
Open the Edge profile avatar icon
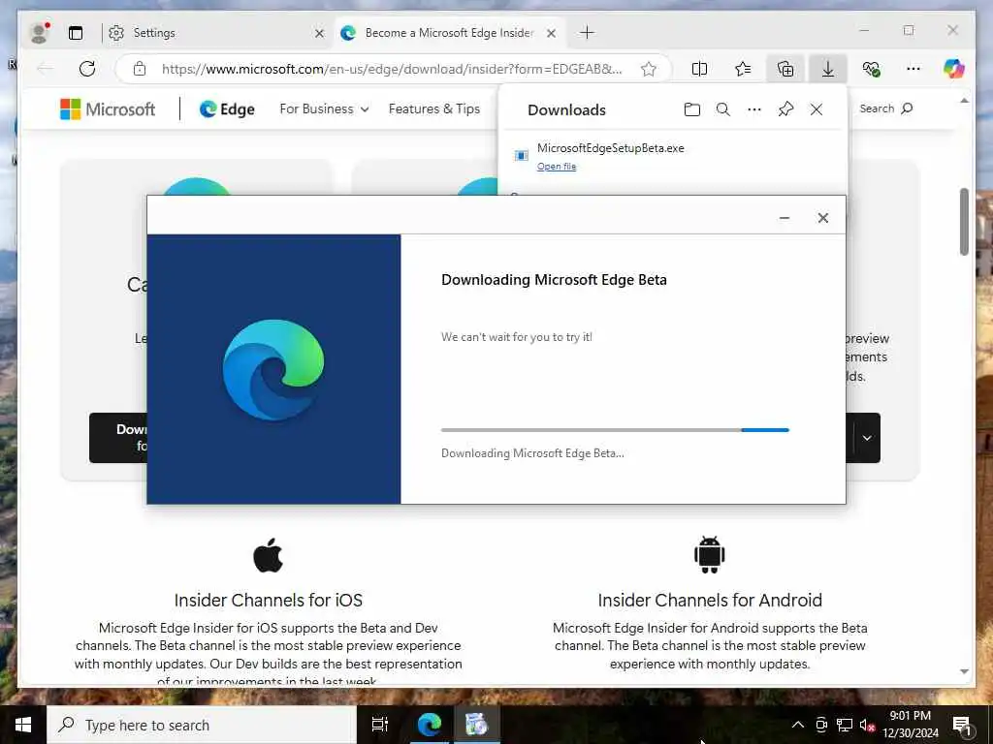point(39,33)
